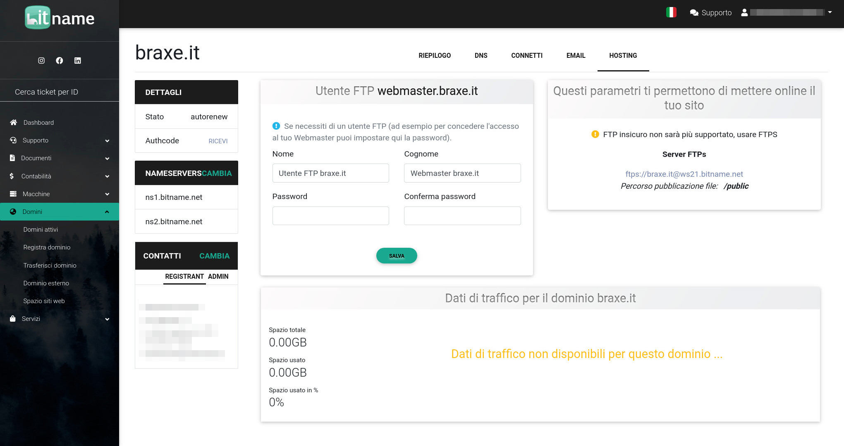
Task: Expand the Macchine sidebar chevron
Action: click(107, 194)
